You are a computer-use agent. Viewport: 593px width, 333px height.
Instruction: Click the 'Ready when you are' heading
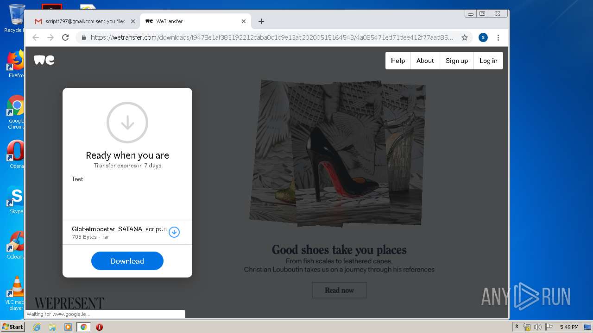(127, 155)
